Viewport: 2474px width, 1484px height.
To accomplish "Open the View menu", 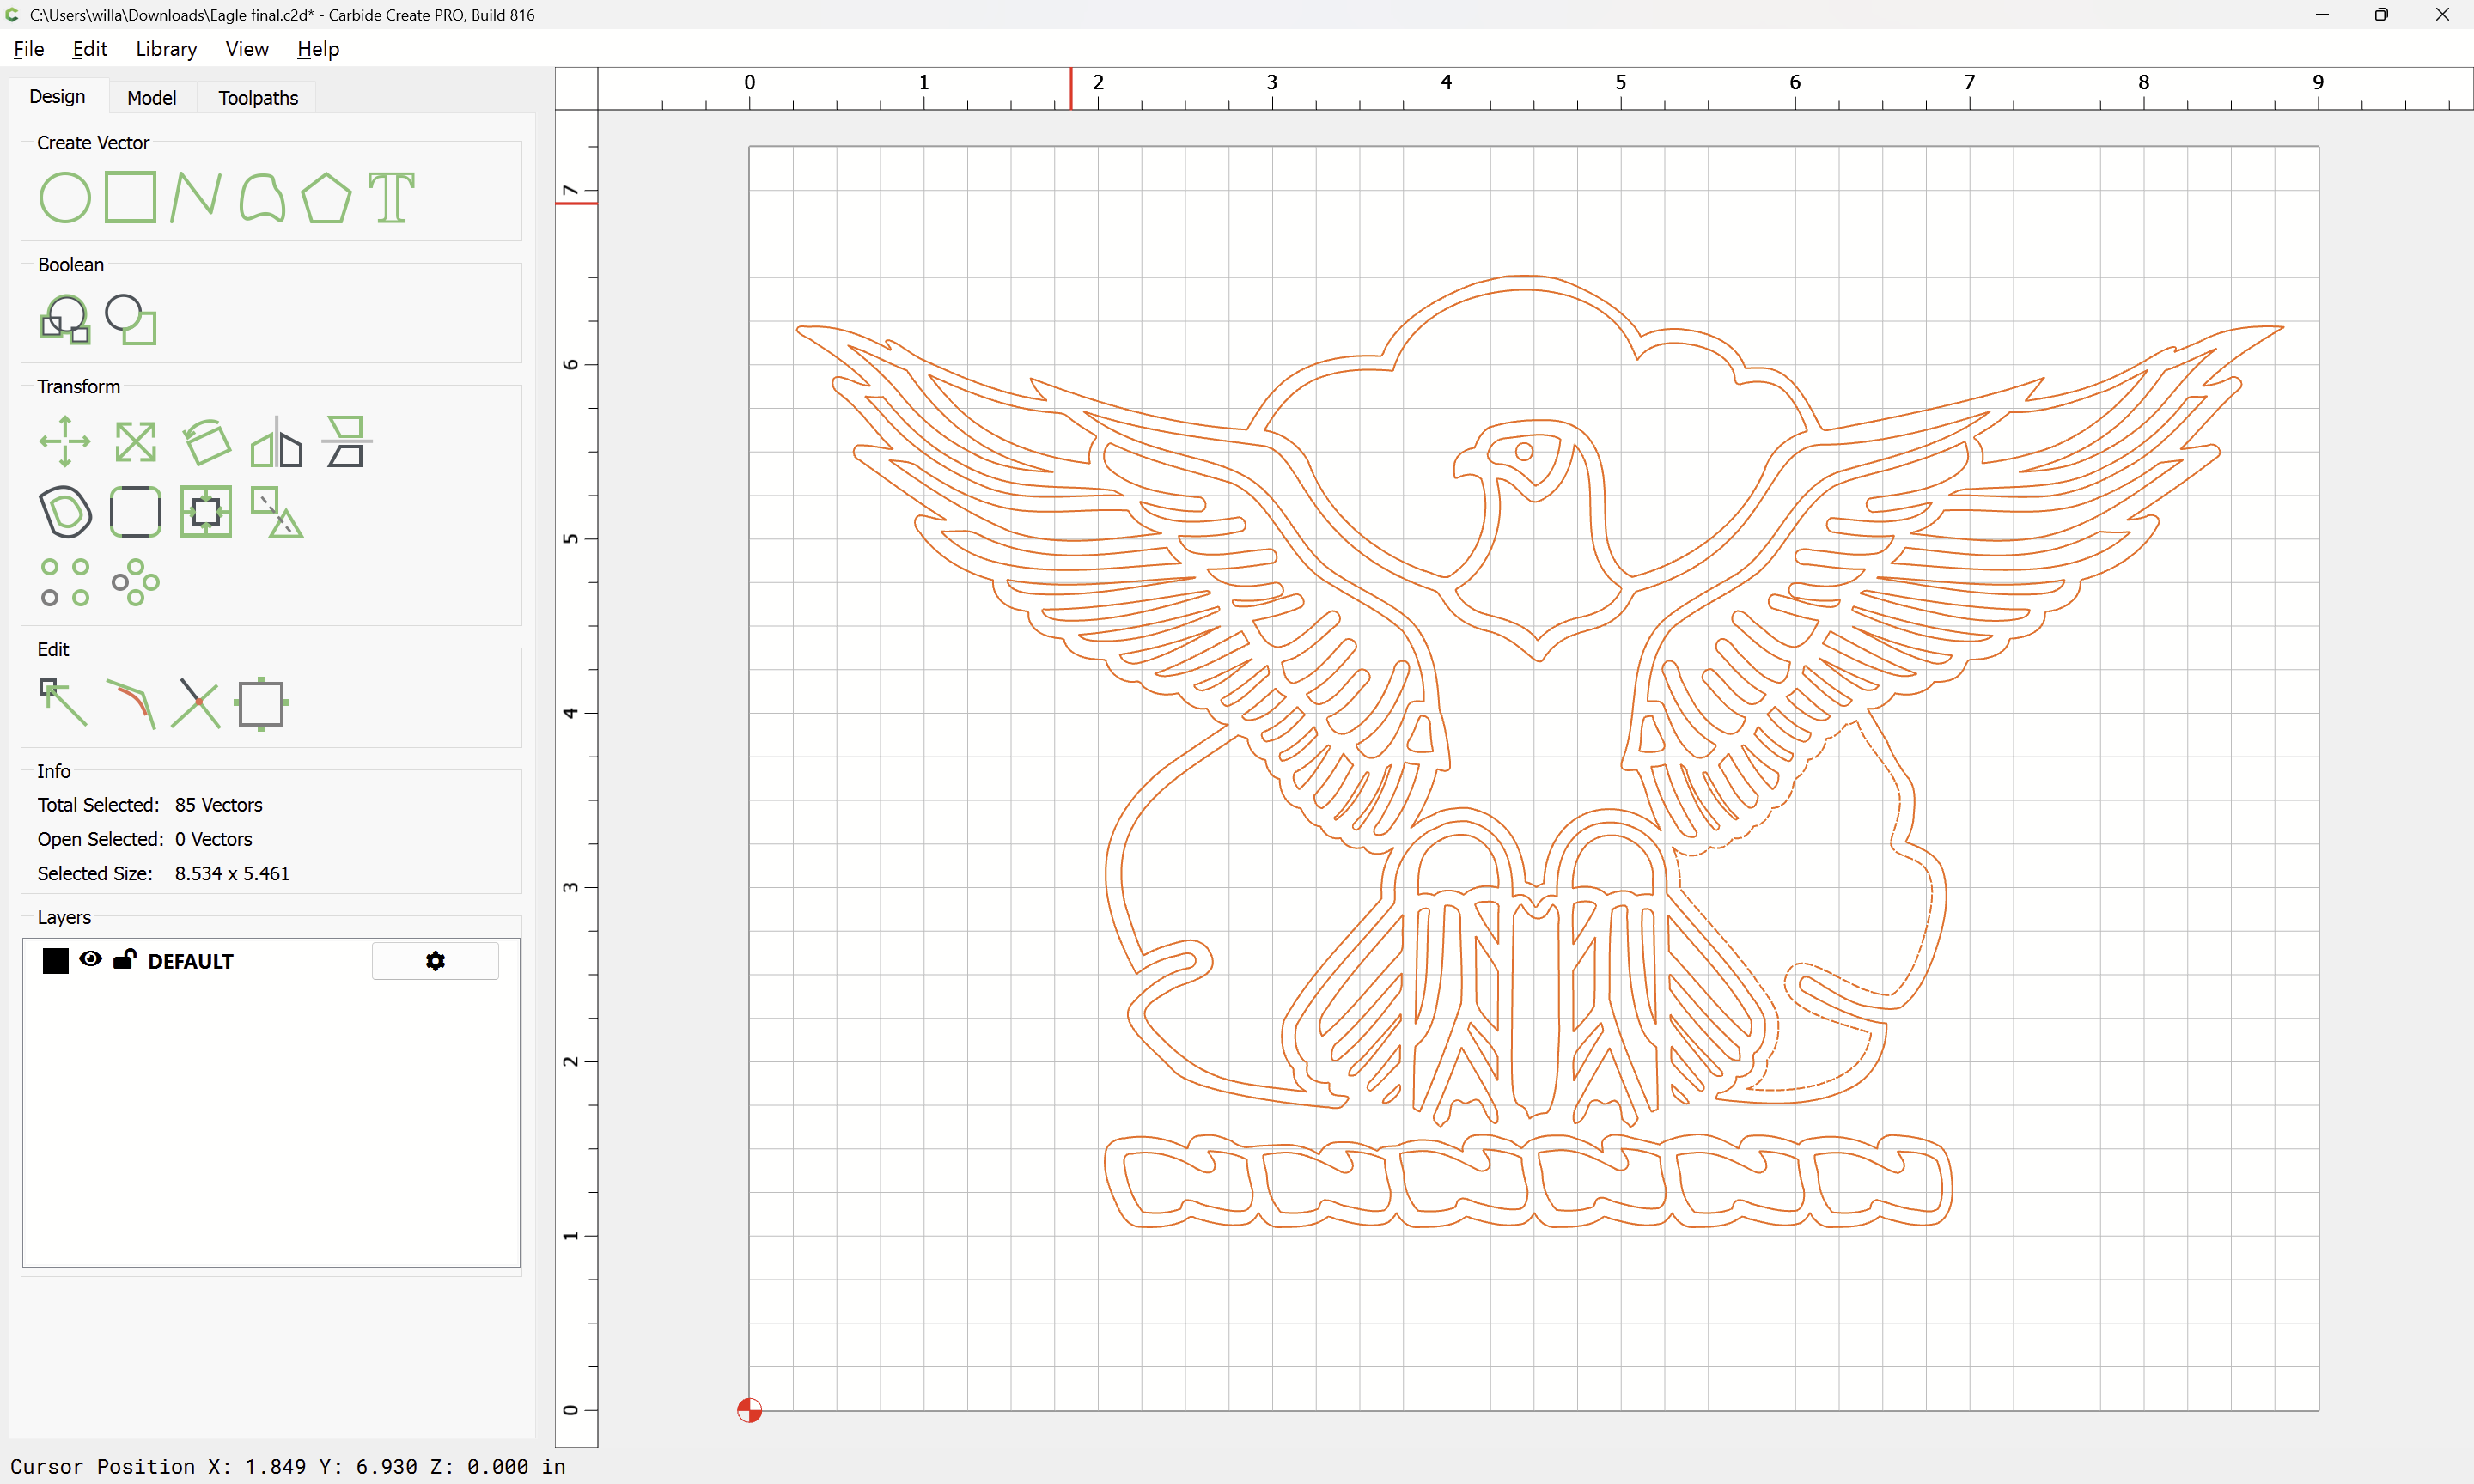I will pos(247,49).
